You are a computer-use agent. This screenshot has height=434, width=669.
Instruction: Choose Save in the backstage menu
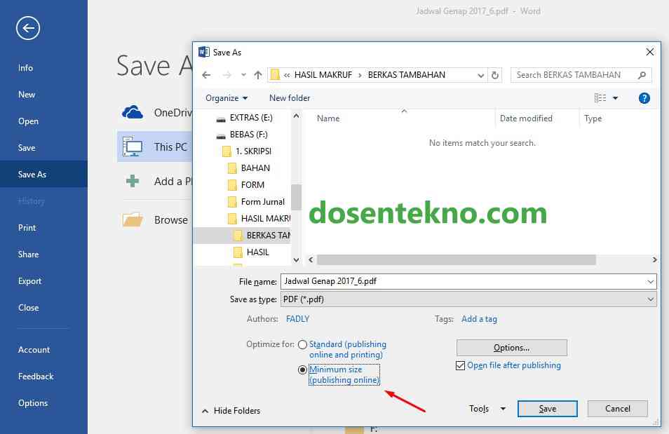(27, 148)
